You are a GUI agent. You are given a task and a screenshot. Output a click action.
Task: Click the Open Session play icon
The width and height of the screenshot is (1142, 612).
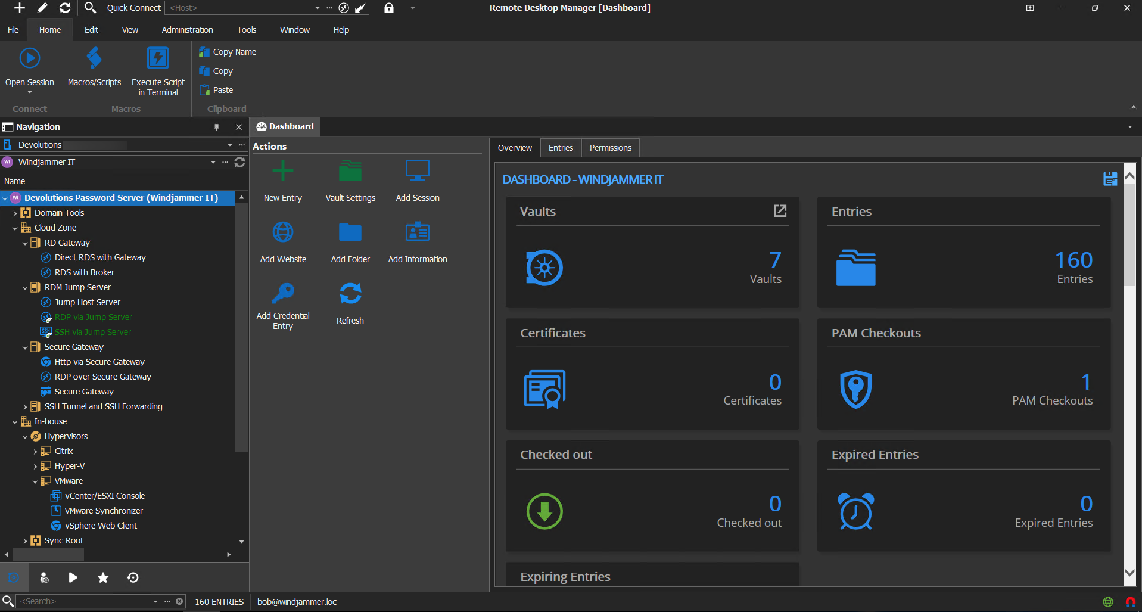[30, 58]
